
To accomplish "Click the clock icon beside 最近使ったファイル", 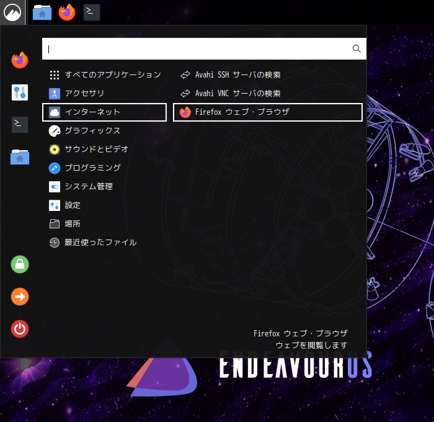I will [55, 243].
